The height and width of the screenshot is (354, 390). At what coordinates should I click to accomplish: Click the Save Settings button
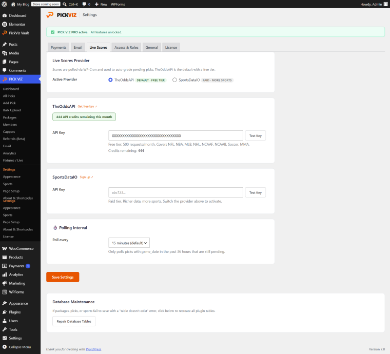point(63,277)
